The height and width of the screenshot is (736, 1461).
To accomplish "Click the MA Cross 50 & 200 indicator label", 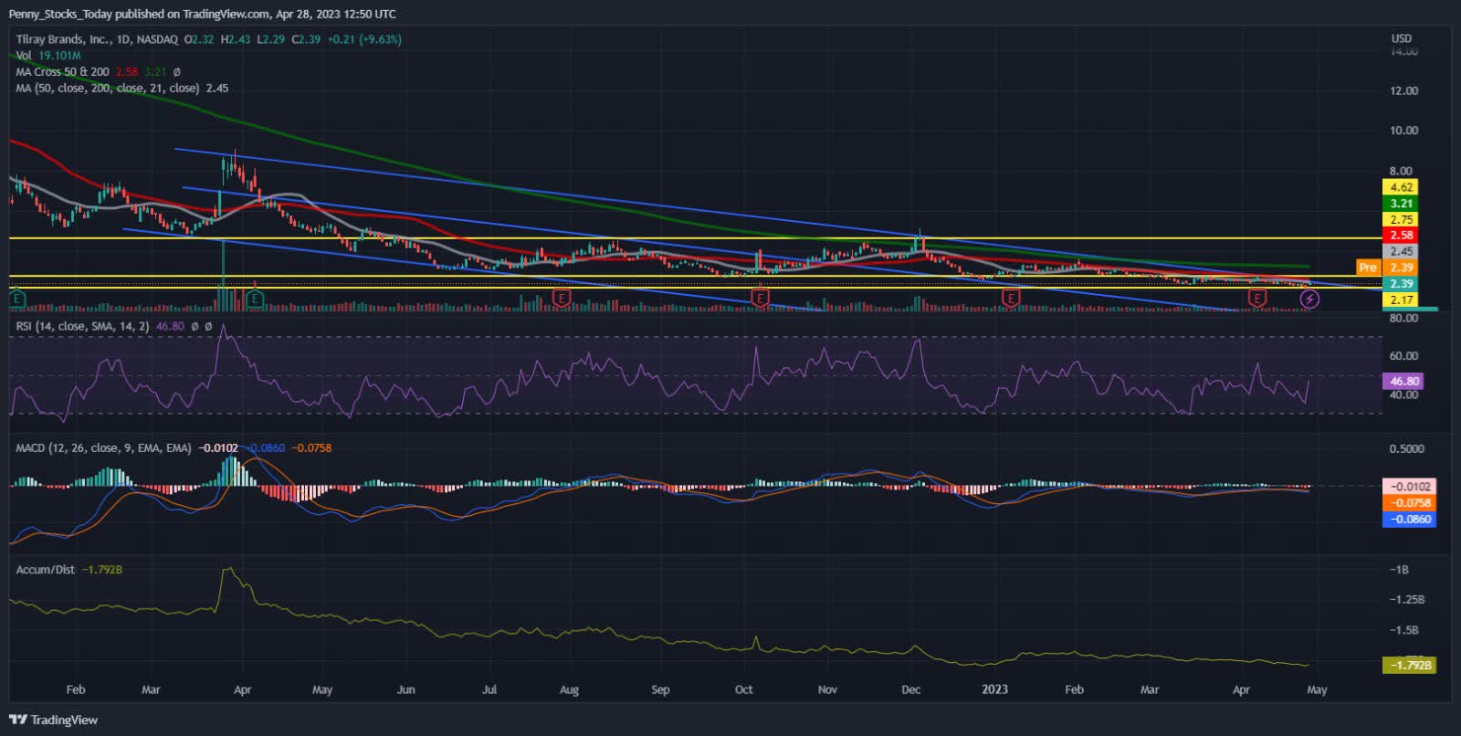I will point(62,71).
